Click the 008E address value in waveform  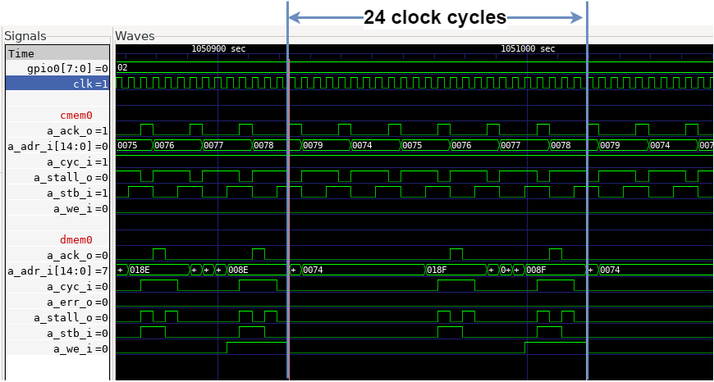pyautogui.click(x=239, y=270)
